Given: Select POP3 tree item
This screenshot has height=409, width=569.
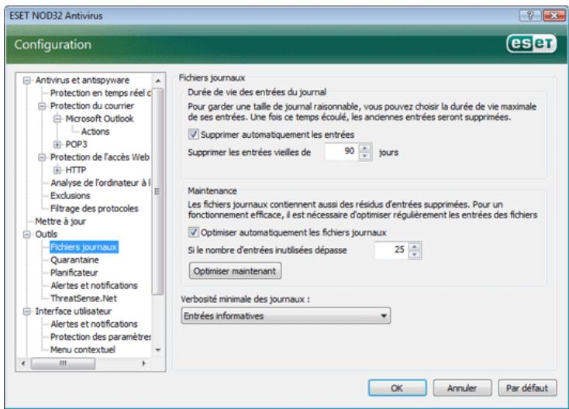Looking at the screenshot, I should [76, 144].
